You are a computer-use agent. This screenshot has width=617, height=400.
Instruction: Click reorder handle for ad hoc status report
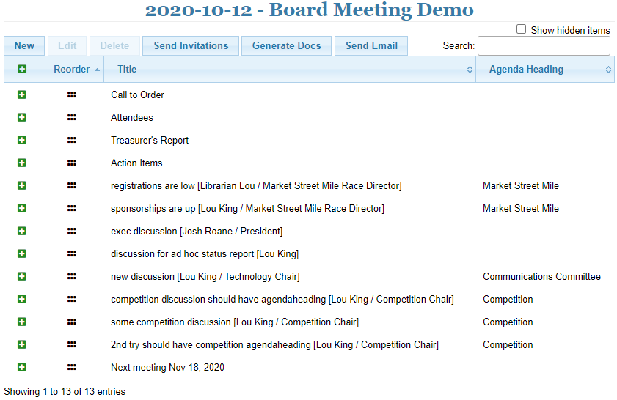[x=72, y=253]
